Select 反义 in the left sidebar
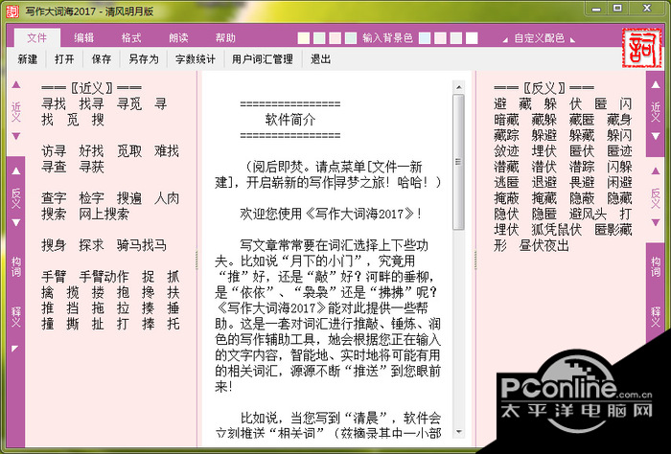This screenshot has height=454, width=671. [16, 198]
